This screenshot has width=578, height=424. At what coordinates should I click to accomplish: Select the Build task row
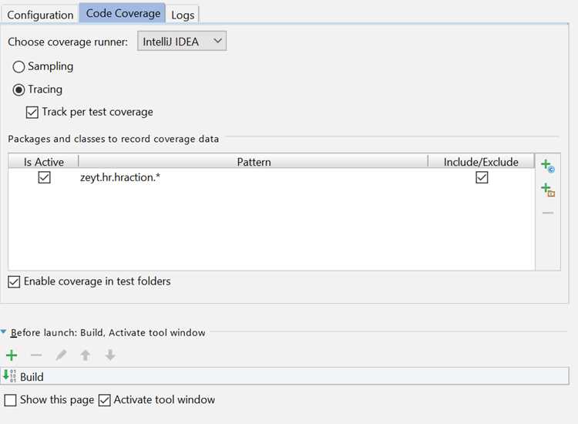click(284, 376)
